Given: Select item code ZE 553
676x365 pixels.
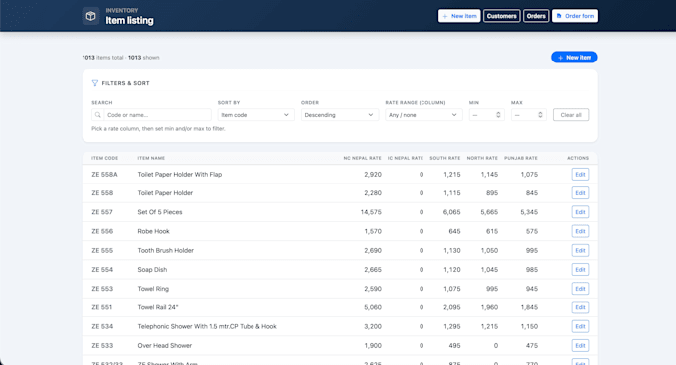Looking at the screenshot, I should click(102, 289).
